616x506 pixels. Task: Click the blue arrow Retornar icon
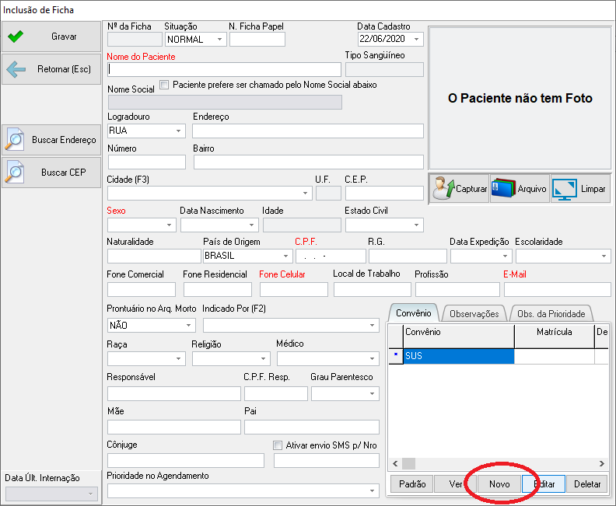tap(16, 69)
